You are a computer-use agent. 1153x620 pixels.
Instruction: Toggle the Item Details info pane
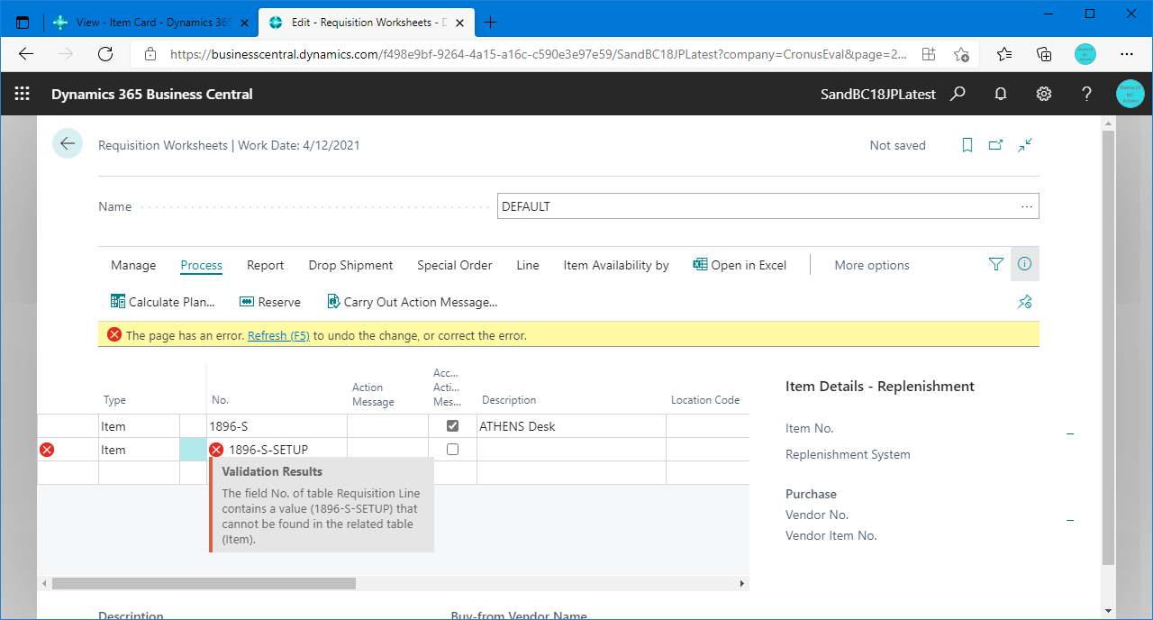coord(1024,265)
